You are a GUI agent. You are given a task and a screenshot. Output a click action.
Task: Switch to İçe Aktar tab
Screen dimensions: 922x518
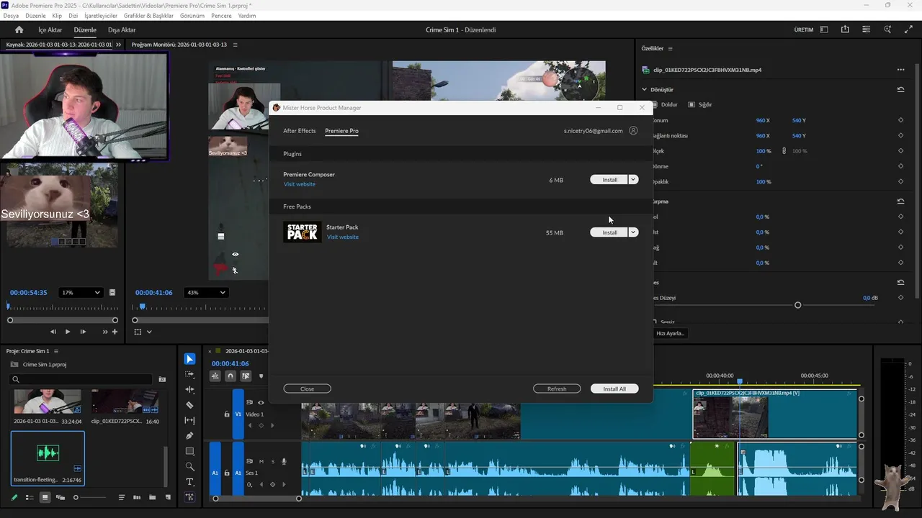pos(50,29)
